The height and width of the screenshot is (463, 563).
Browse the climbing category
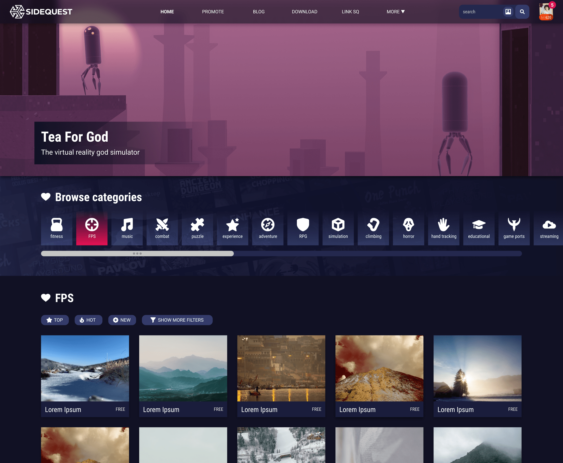(373, 229)
